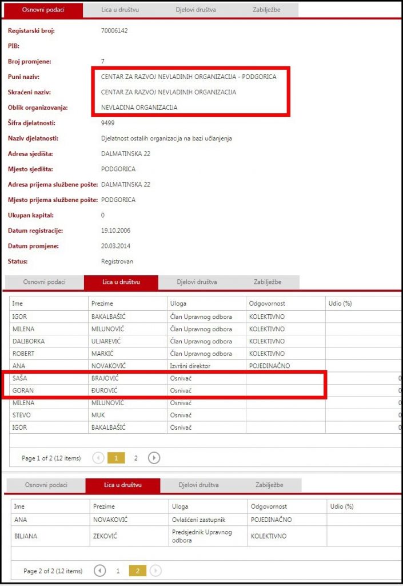Click STEVO name cell
403x586 pixels.
49,415
